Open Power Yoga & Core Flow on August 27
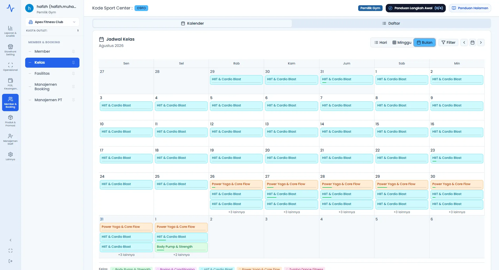This screenshot has height=270, width=499. pyautogui.click(x=291, y=185)
